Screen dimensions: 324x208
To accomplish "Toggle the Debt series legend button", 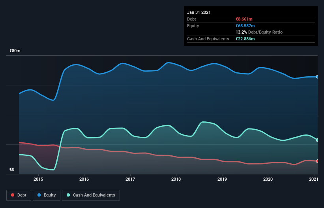I will click(x=19, y=195).
